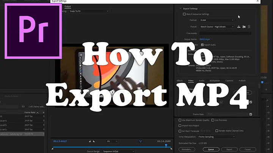
Task: Click the Frame Rate column header
Action: pos(30,112)
